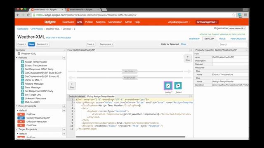This screenshot has width=264, height=148.
Task: Open Set Response SOAP Body policy
Action: click(x=39, y=91)
